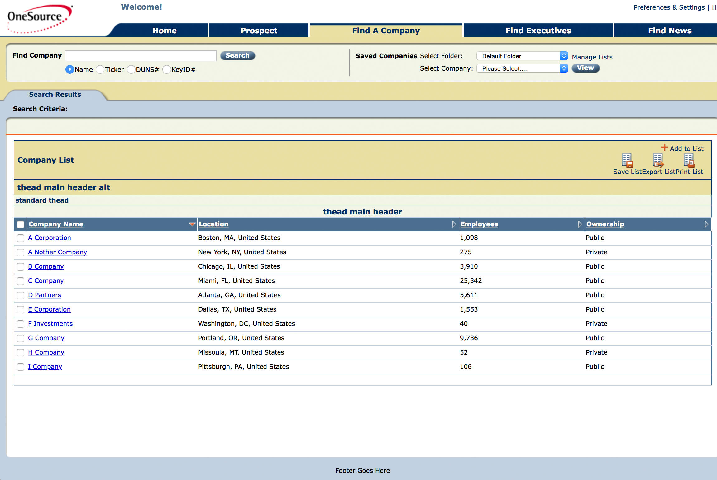Open the Default Folder dropdown
This screenshot has width=717, height=480.
pos(522,56)
